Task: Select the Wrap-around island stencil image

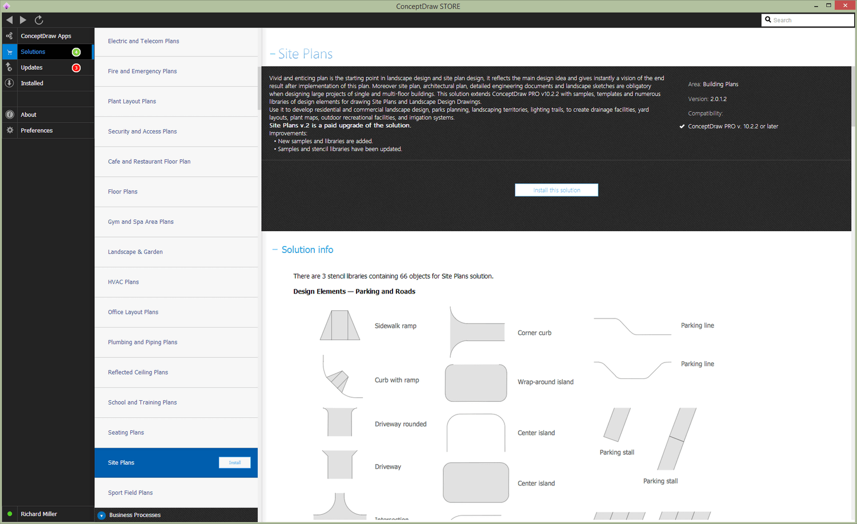Action: tap(476, 383)
